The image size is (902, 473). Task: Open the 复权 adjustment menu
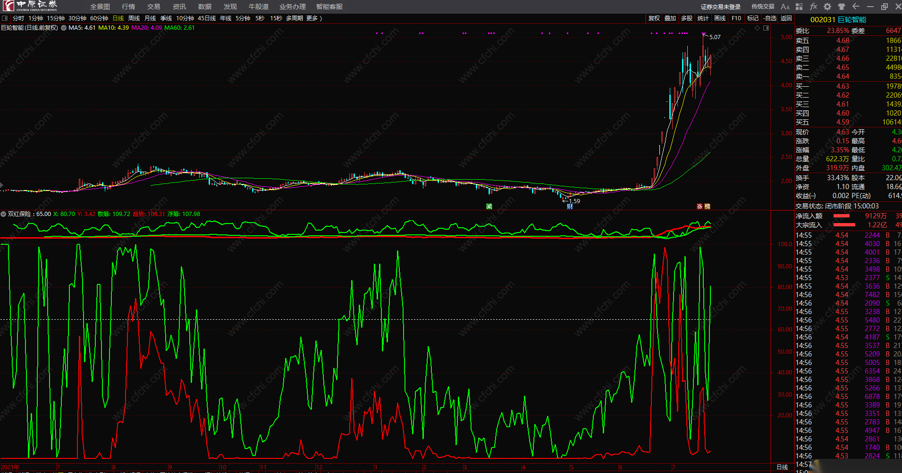(654, 18)
